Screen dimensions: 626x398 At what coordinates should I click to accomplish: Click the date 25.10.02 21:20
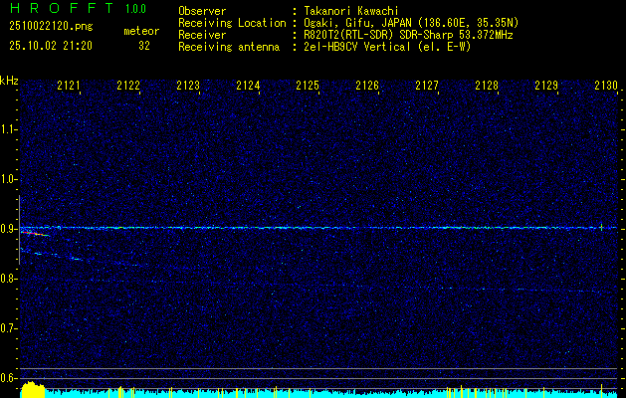51,46
